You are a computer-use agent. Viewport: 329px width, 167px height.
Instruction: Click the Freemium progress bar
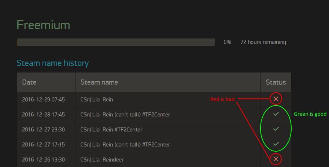(116, 42)
